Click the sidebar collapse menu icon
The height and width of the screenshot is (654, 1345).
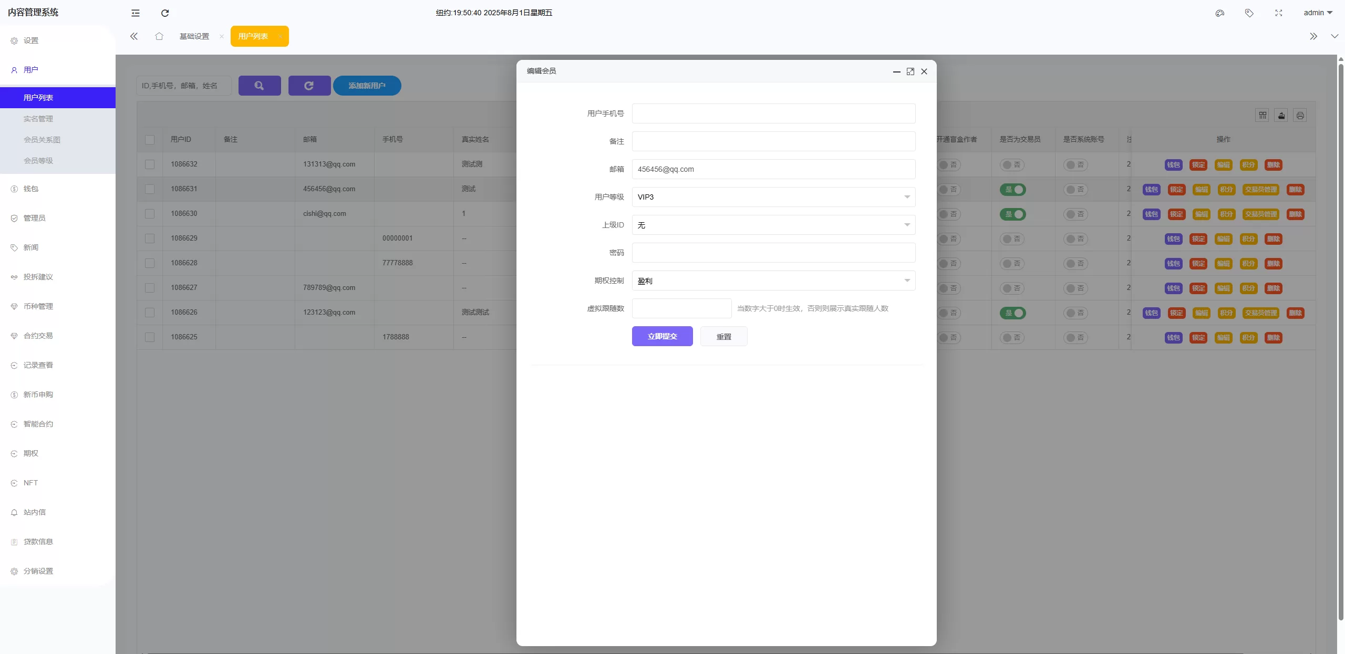(136, 13)
